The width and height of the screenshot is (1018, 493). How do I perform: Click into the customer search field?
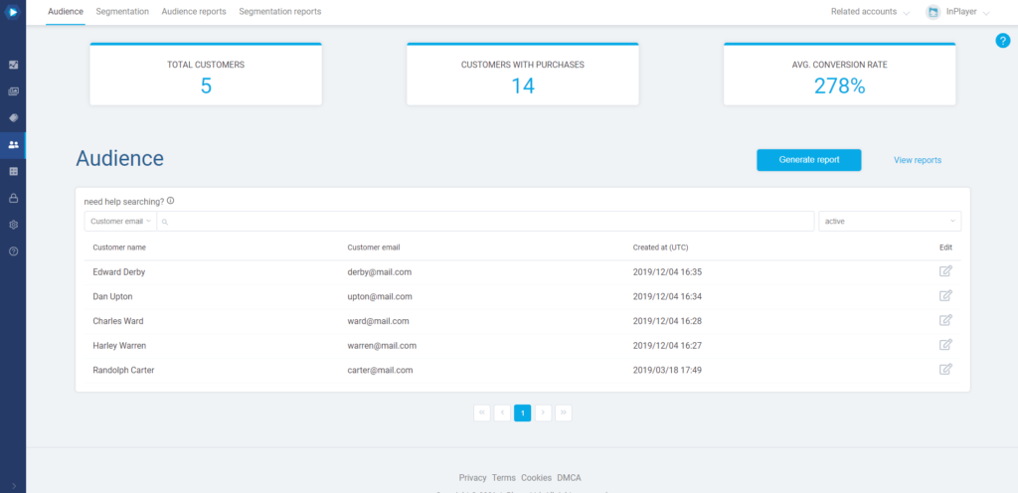[487, 221]
